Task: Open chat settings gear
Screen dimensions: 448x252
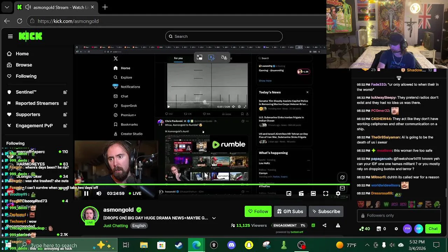Action: coord(396,229)
